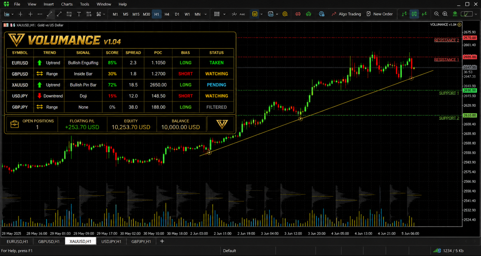Switch to bar chart display mode
Screen dimensions: 481x256
[404, 14]
